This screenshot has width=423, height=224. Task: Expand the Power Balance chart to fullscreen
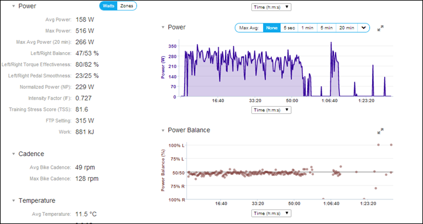pos(380,131)
